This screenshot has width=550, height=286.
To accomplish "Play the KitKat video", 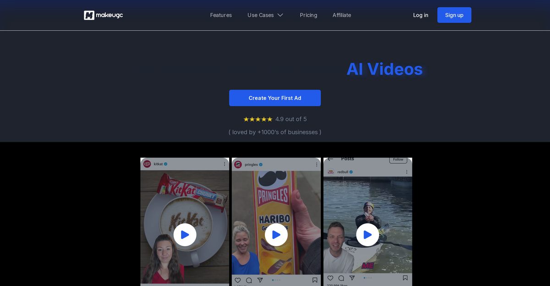I will (185, 235).
